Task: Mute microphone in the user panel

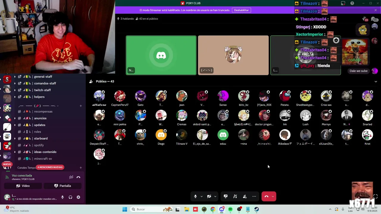Action: click(63, 197)
